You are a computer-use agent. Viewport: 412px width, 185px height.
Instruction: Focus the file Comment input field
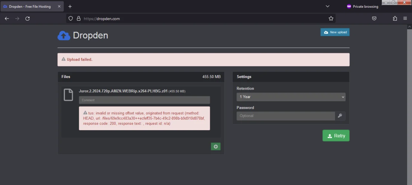pos(144,100)
